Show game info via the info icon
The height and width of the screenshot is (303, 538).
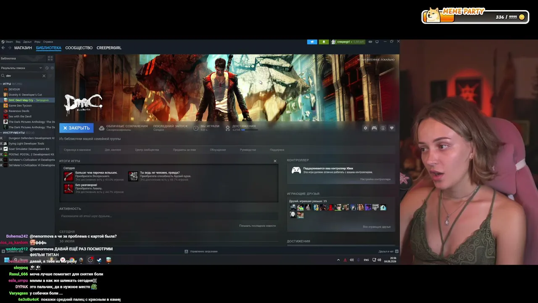click(x=383, y=128)
